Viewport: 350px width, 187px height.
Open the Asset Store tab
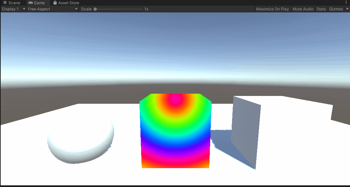pos(66,3)
